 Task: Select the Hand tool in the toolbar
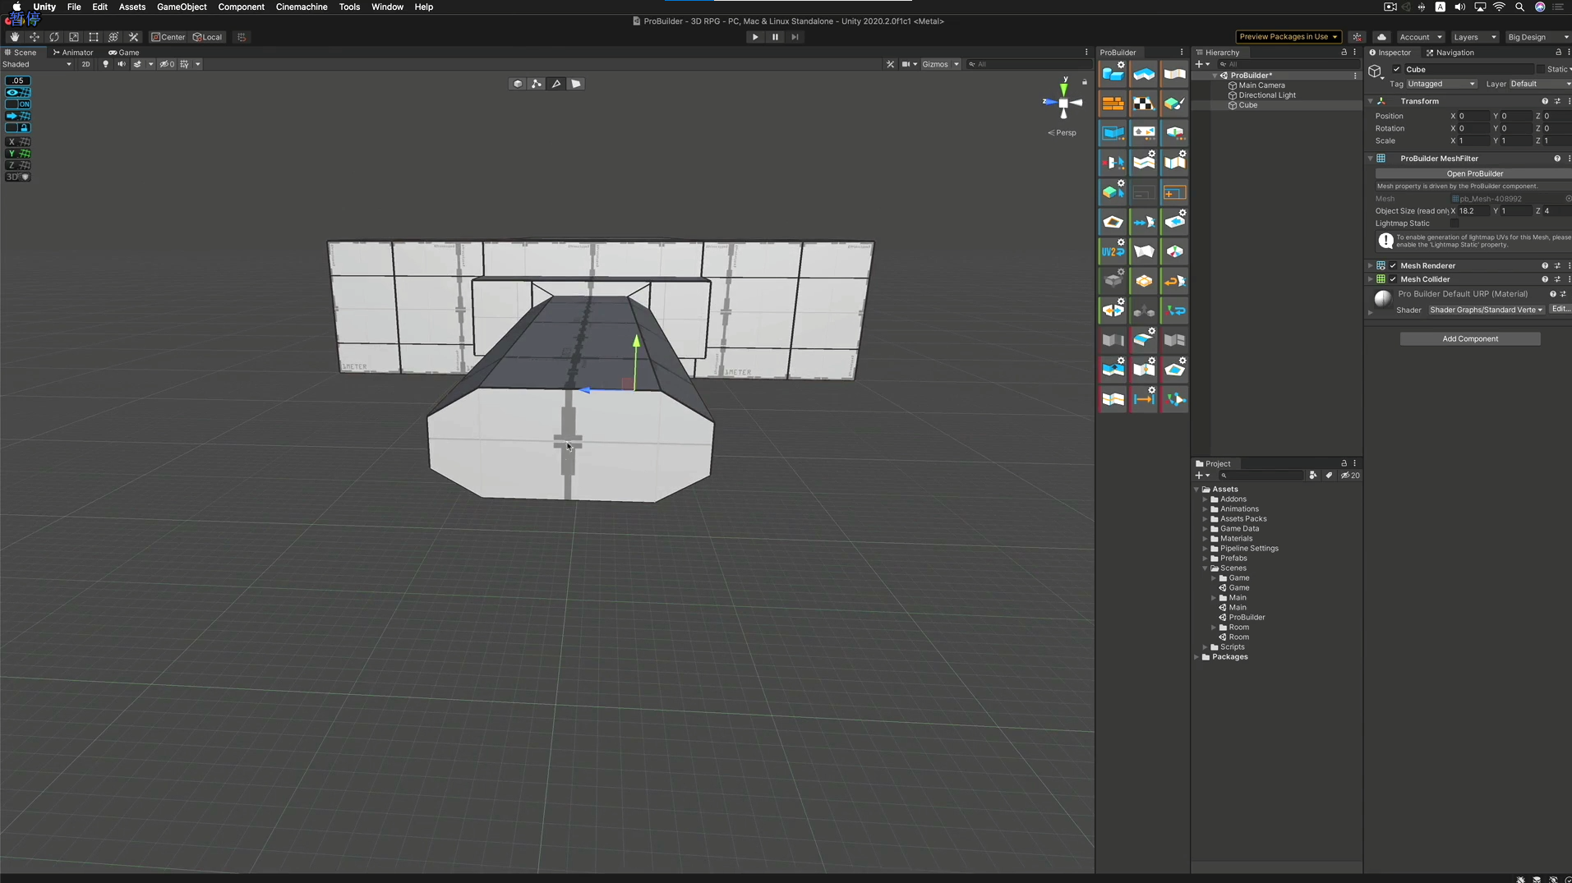point(13,37)
